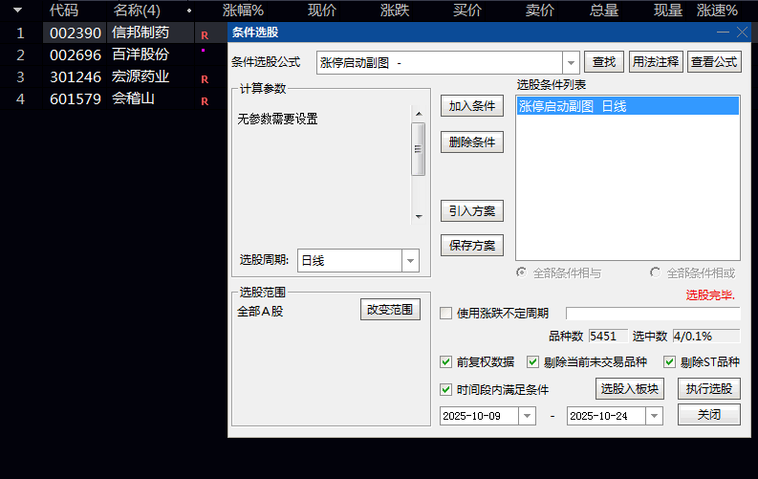Click the 品种数 value 5451
This screenshot has width=758, height=479.
(608, 336)
